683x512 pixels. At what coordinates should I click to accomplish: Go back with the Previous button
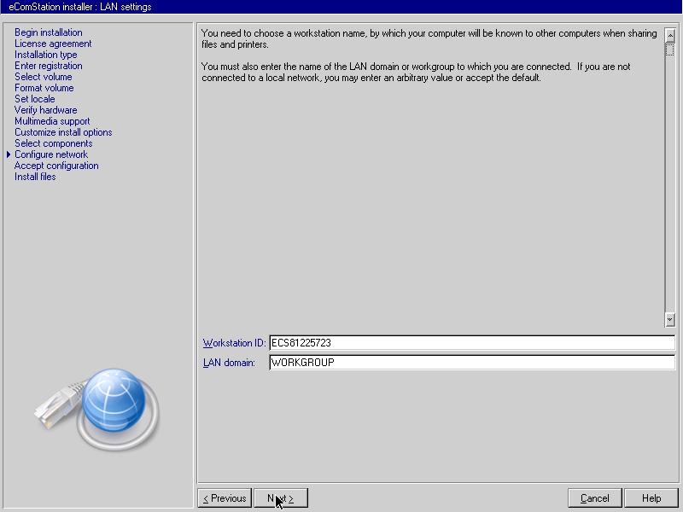coord(225,498)
